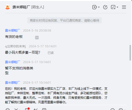
Task: Open the video call icon in header
Action: (95, 7)
